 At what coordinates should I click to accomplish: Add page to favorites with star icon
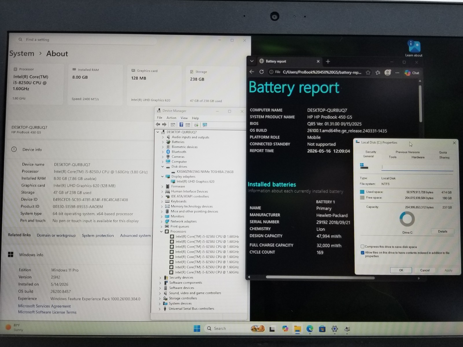(368, 73)
